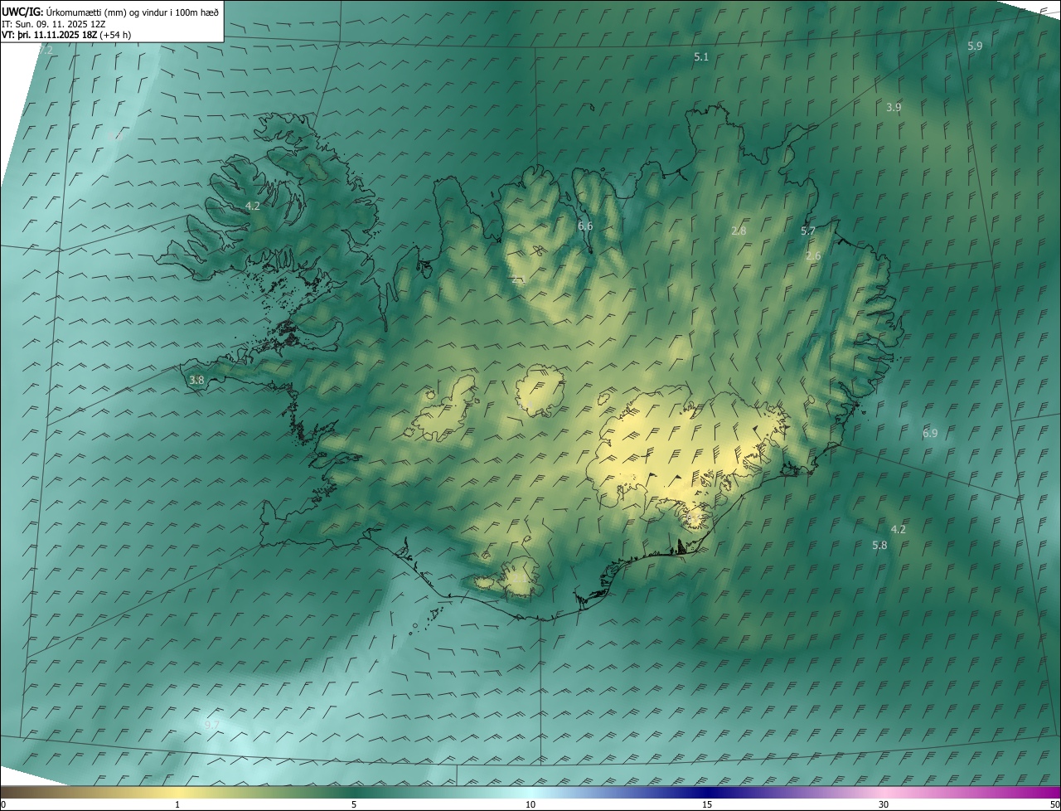1061x811 pixels.
Task: Click the 5.7 value on the map
Action: tap(808, 231)
